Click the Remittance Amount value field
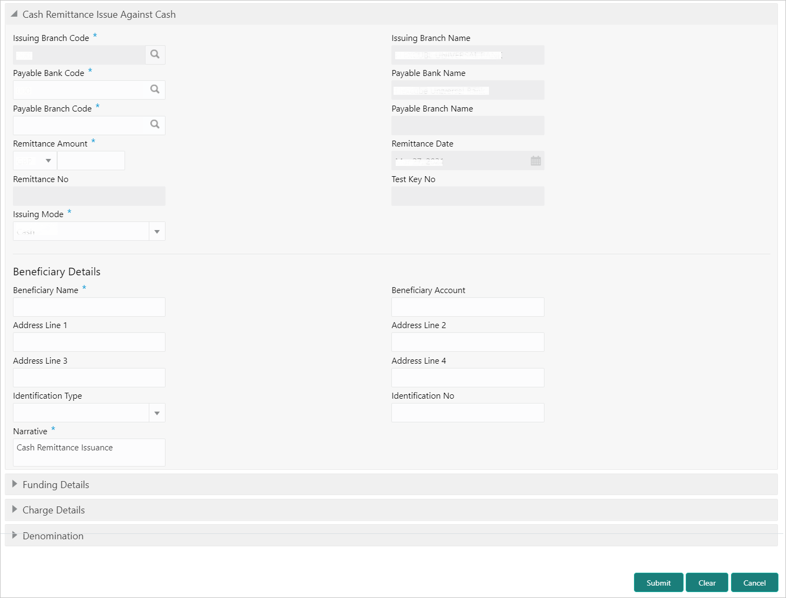 pyautogui.click(x=91, y=161)
